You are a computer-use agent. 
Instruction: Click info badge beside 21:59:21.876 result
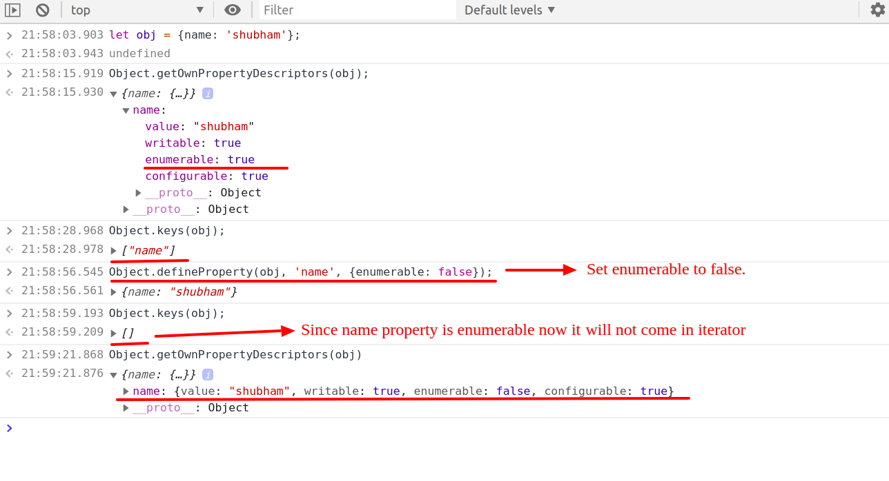207,374
